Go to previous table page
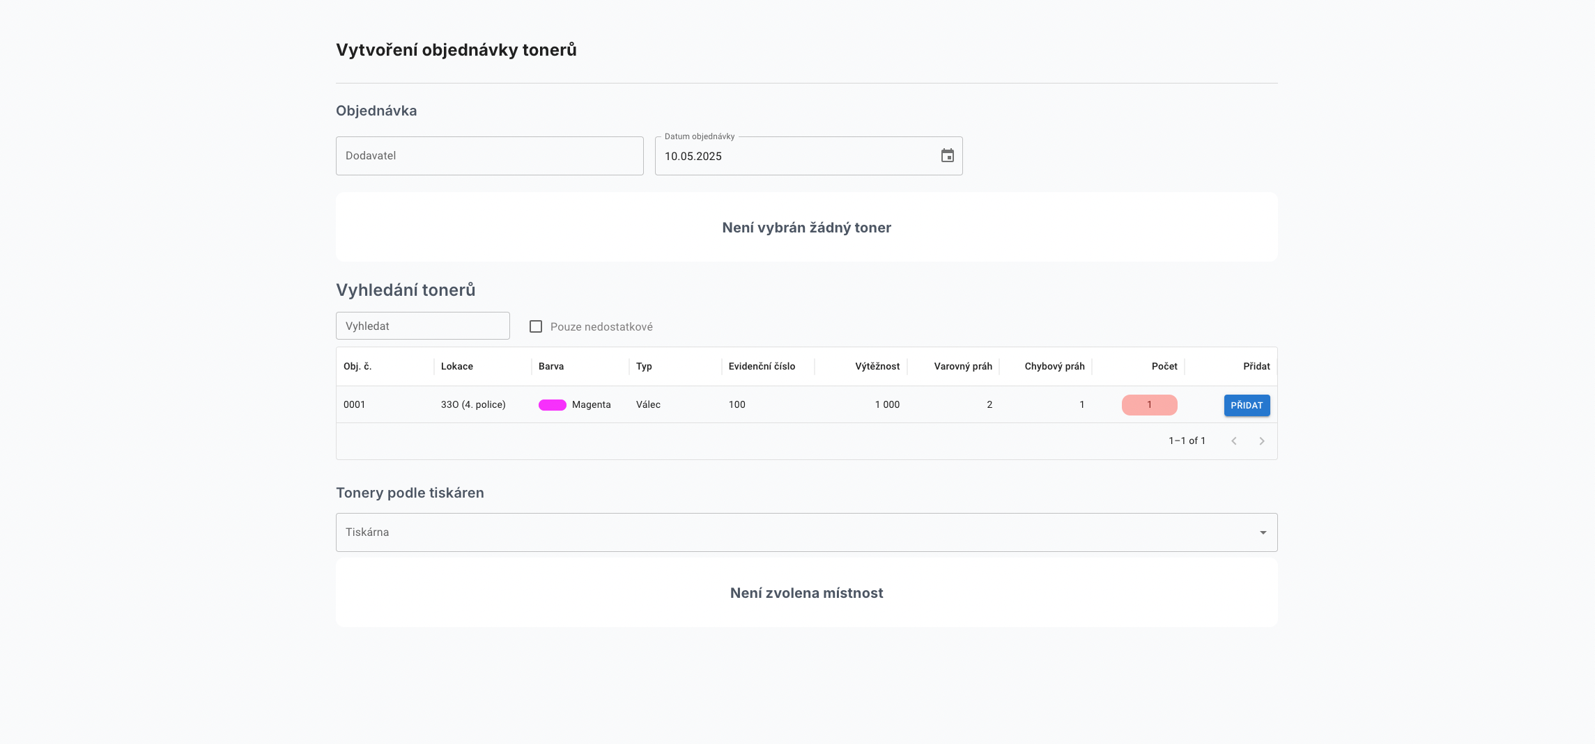This screenshot has height=744, width=1595. [1233, 441]
